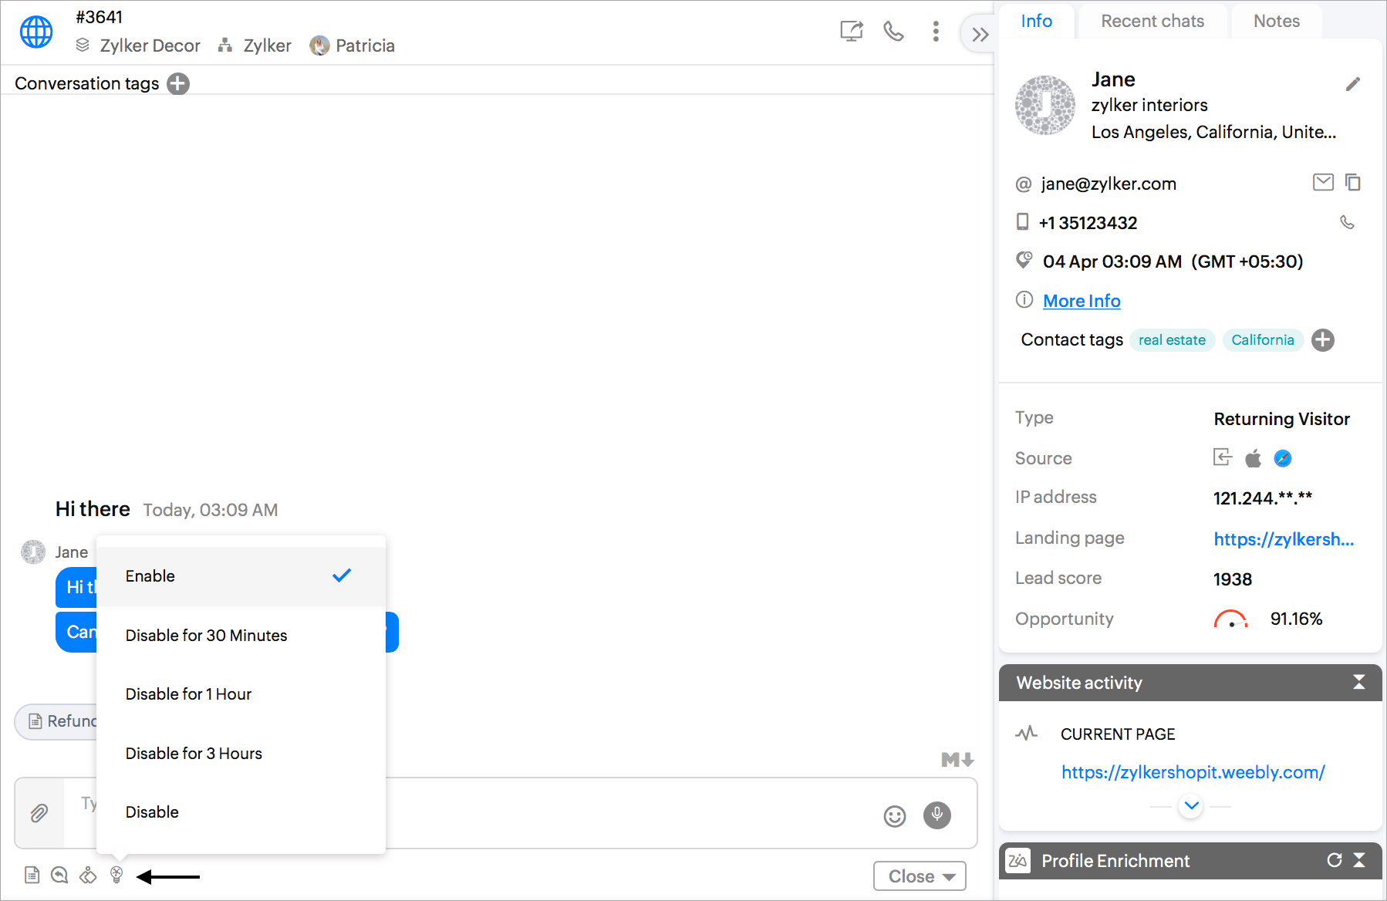Select the Disable option

click(241, 812)
